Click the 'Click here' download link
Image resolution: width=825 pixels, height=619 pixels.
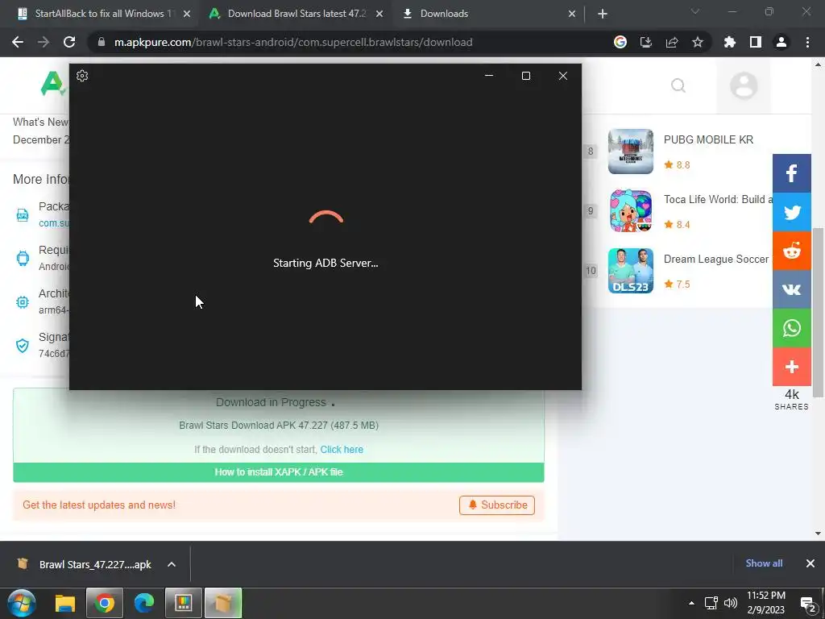tap(342, 450)
